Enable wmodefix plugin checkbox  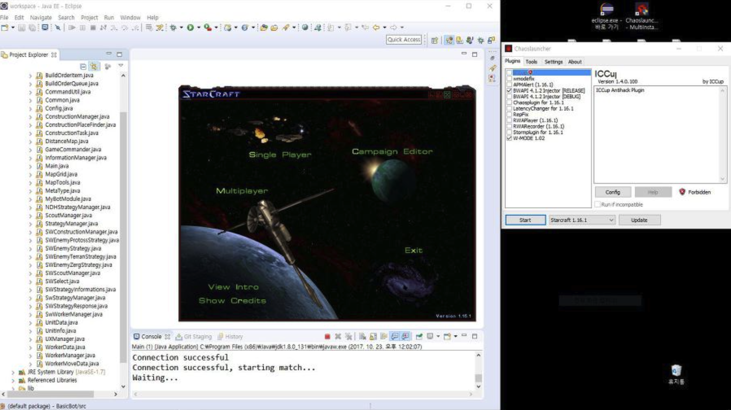click(509, 79)
